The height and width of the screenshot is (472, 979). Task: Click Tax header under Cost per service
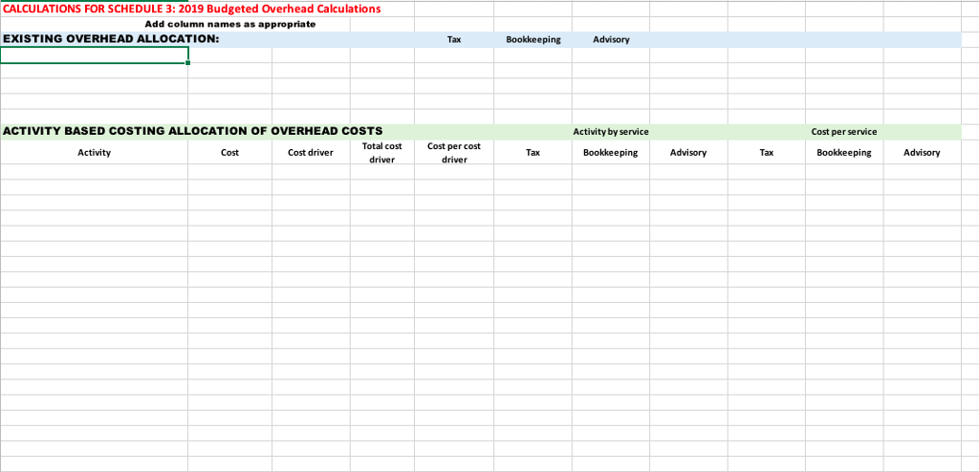click(x=766, y=152)
